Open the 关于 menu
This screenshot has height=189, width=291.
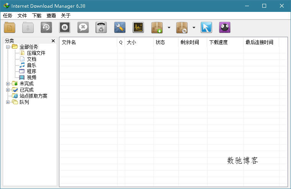pyautogui.click(x=66, y=16)
